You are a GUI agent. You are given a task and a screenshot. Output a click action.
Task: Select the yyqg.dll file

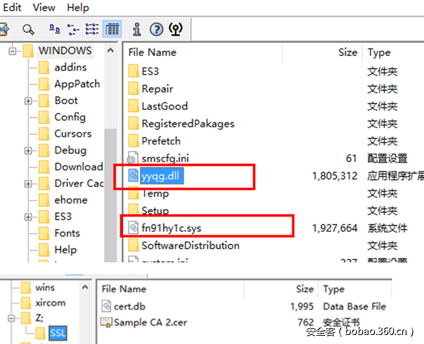tap(162, 176)
